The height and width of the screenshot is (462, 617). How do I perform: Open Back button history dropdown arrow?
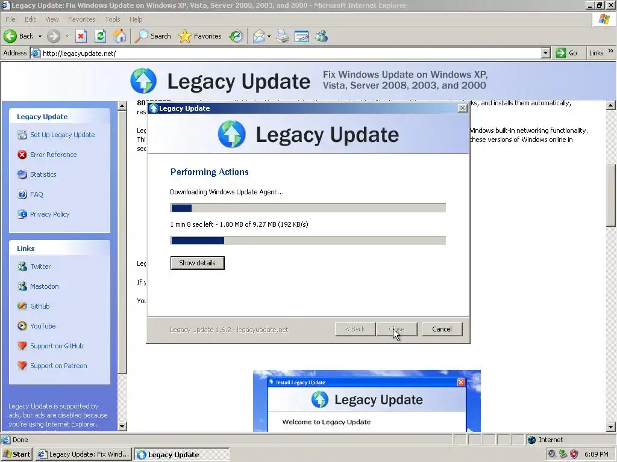[40, 36]
